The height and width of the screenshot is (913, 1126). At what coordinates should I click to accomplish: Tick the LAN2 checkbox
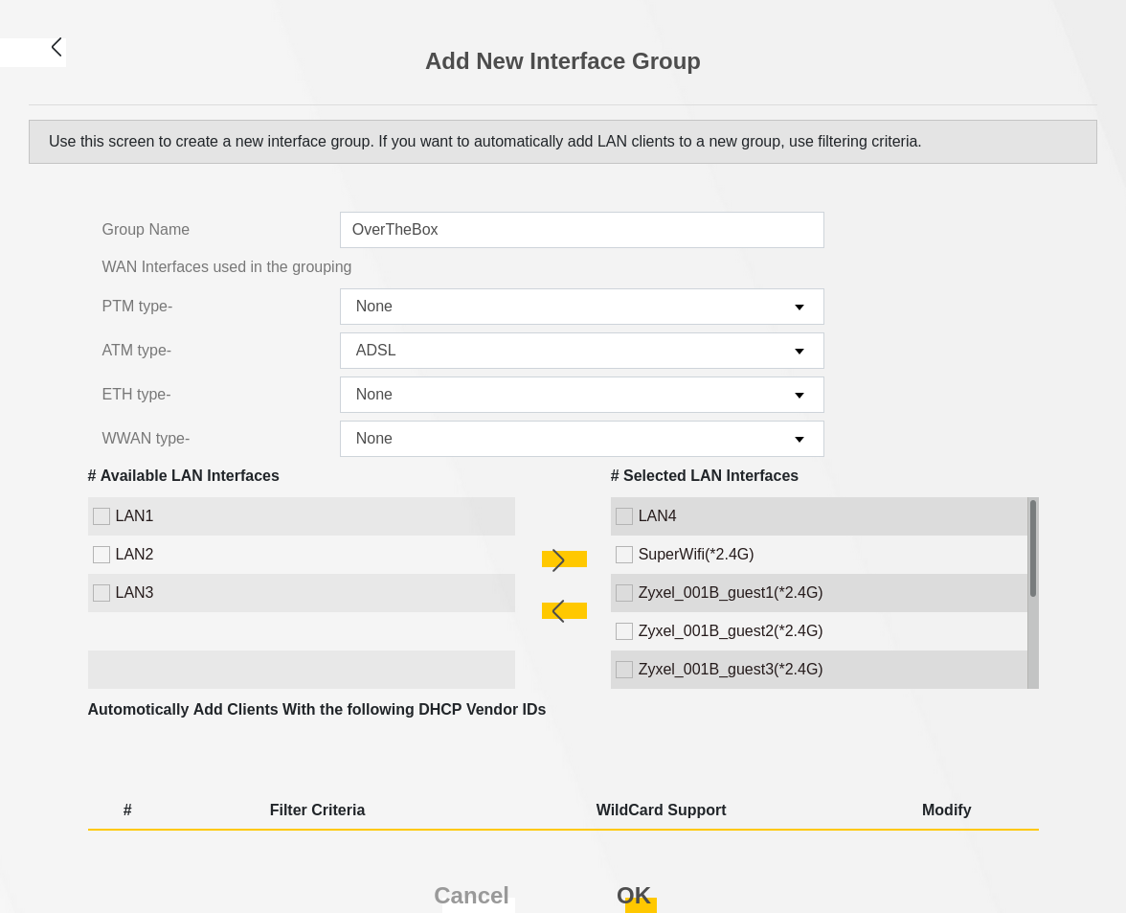(x=101, y=555)
